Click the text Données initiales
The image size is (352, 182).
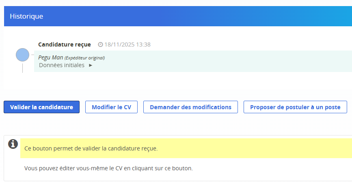coord(62,65)
